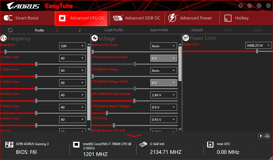Image resolution: width=273 pixels, height=160 pixels.
Task: Open the settings gear icon
Action: [241, 6]
